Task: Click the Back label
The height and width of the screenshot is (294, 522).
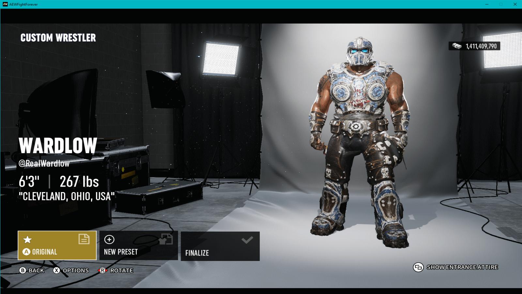Action: pos(36,270)
